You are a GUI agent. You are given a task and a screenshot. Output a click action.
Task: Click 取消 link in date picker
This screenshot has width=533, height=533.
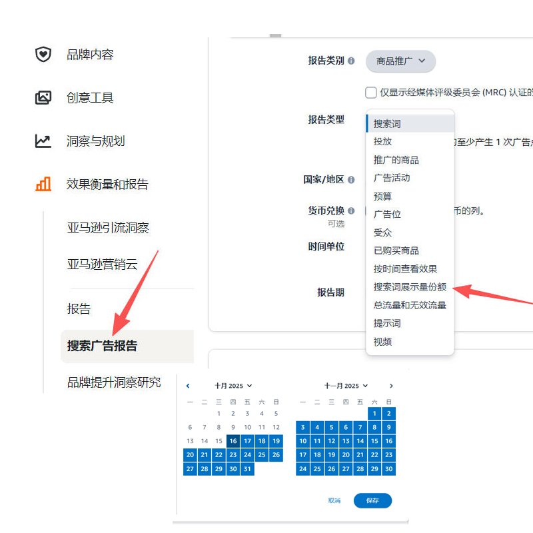334,500
